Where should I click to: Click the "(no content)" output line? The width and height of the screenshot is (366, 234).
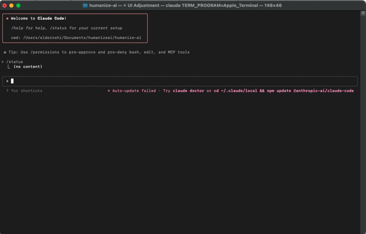28,67
